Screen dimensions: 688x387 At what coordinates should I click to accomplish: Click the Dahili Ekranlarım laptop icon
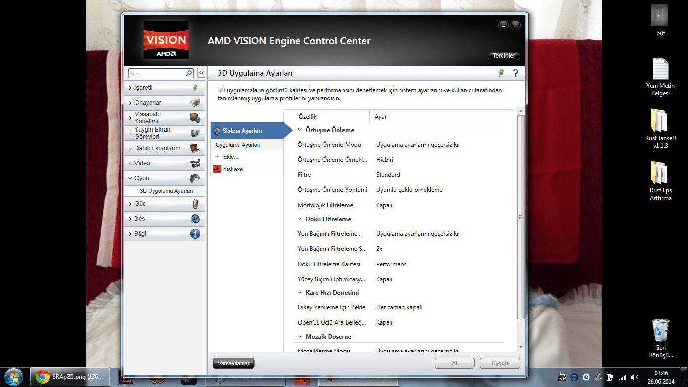195,148
